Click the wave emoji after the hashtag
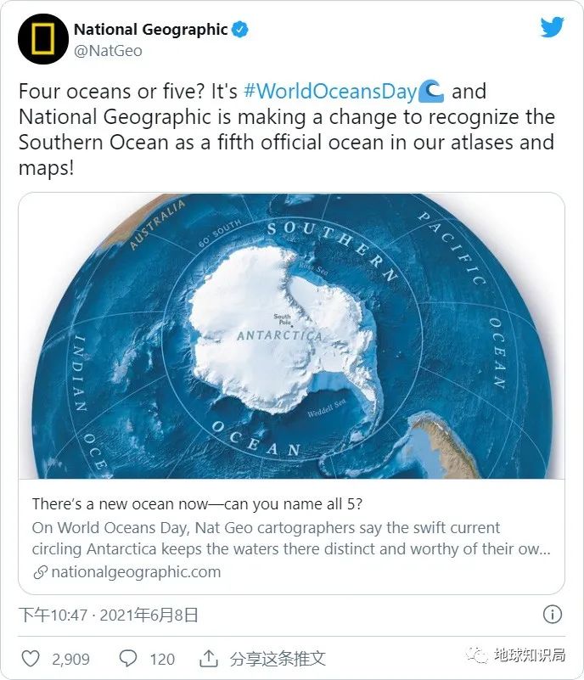This screenshot has height=680, width=584. [x=432, y=91]
